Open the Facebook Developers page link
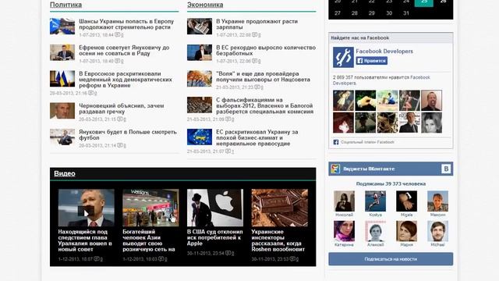This screenshot has height=281, width=499. (384, 51)
